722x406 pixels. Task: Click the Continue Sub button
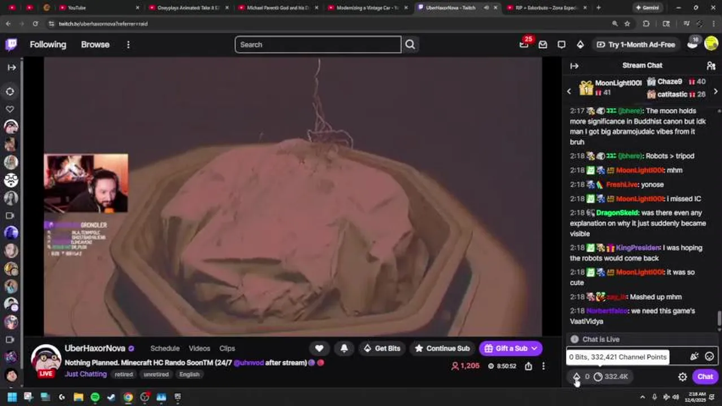pyautogui.click(x=442, y=348)
